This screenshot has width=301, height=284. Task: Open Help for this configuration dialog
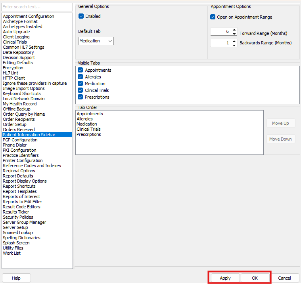coord(16,278)
